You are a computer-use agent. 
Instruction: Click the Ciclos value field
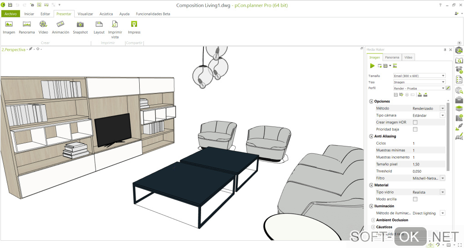429,143
